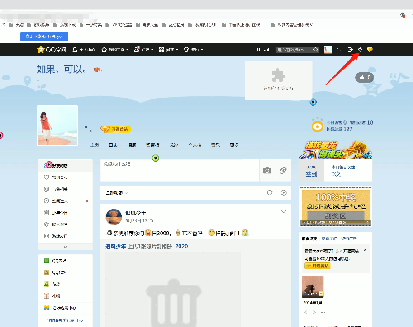This screenshot has width=413, height=327.
Task: Open the settings gear in top bar
Action: (360, 50)
